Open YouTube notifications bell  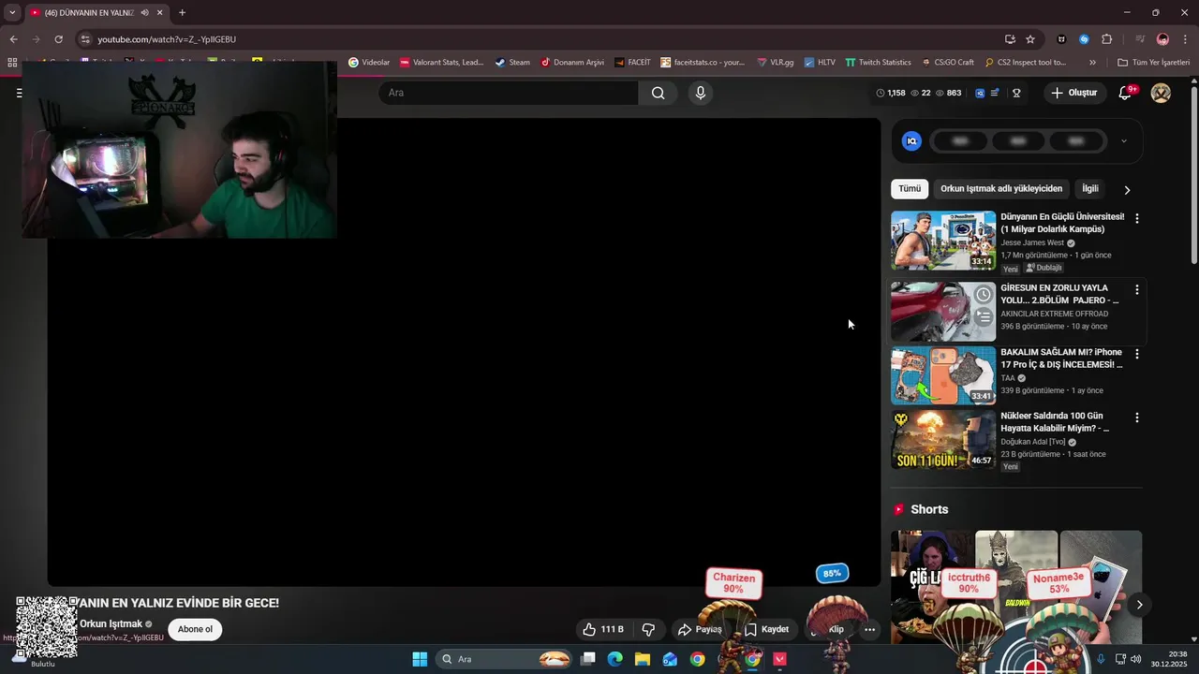pos(1125,93)
